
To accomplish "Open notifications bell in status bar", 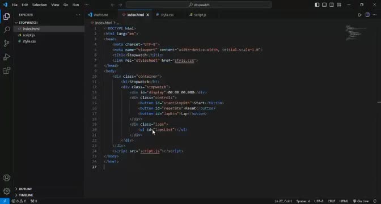I will (375, 201).
